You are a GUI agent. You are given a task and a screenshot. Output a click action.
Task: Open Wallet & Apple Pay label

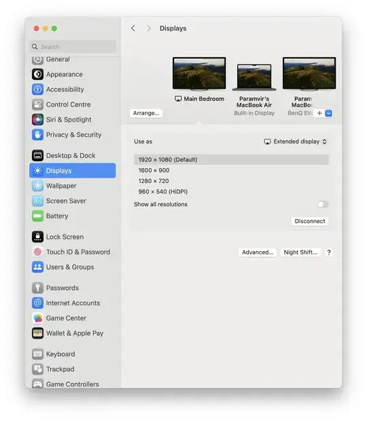75,333
